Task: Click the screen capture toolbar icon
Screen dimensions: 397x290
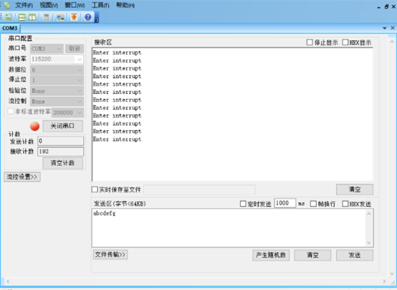Action: pos(60,17)
